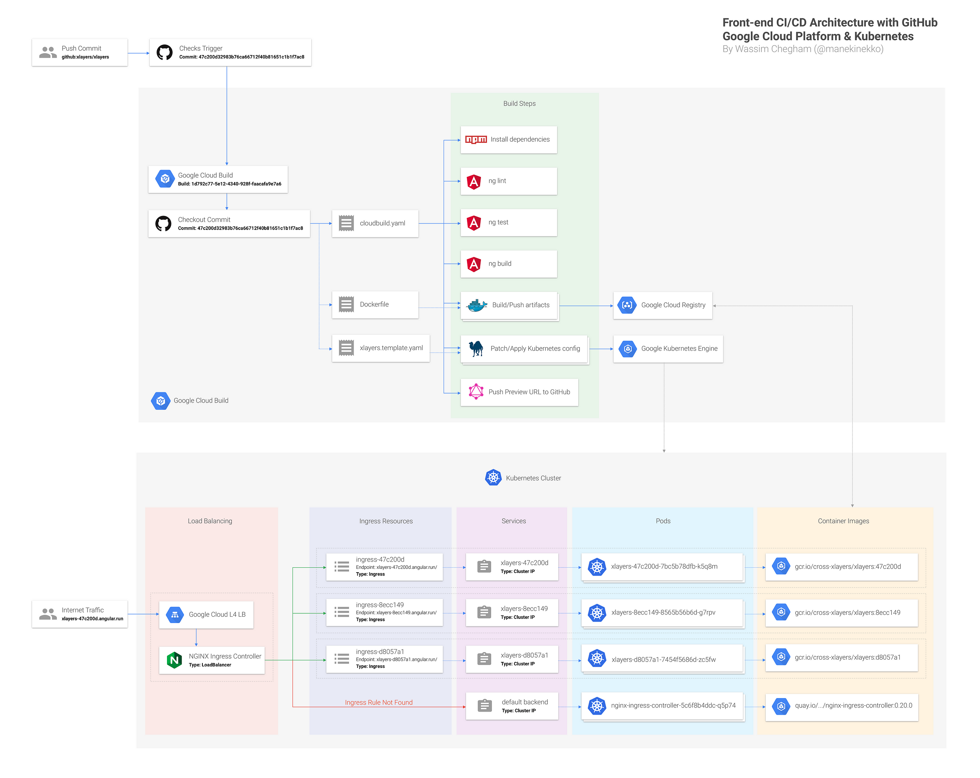Click the list icon in ingress-d8057a1

341,659
